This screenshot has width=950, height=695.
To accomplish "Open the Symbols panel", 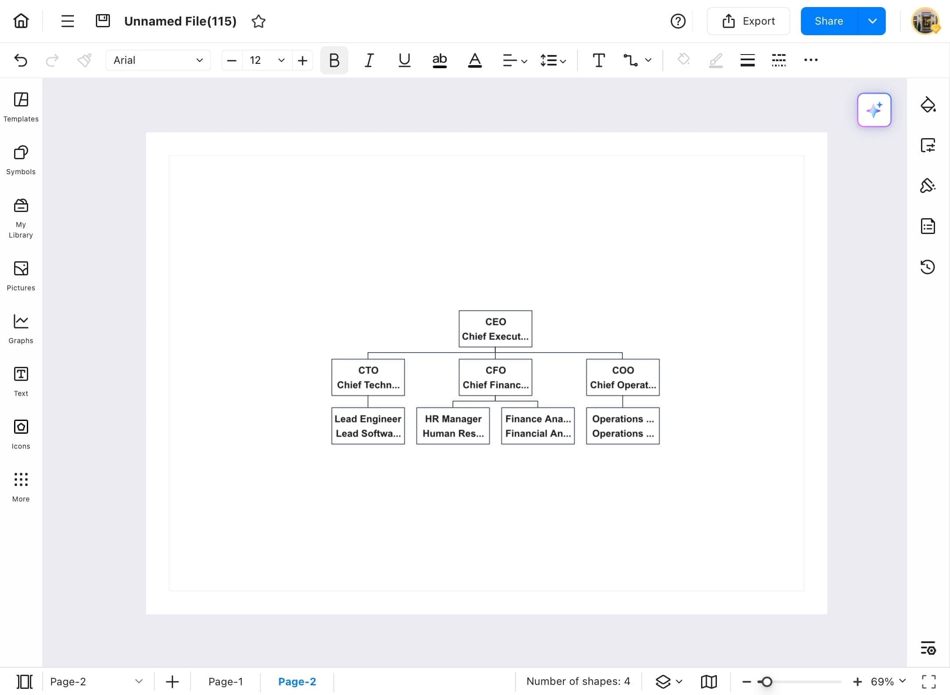I will [x=21, y=160].
